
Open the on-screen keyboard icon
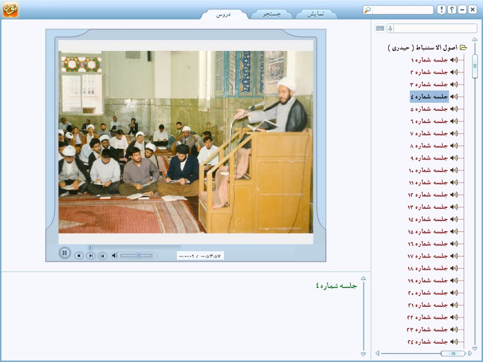click(x=380, y=28)
